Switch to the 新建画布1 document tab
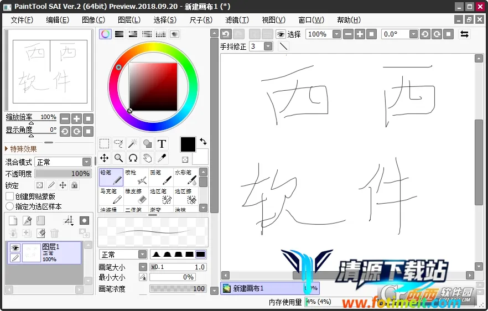488x311 pixels. pos(269,288)
